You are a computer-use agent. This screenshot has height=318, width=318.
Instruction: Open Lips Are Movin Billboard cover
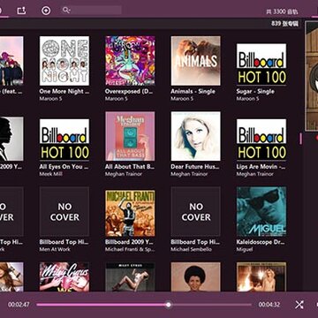click(261, 140)
